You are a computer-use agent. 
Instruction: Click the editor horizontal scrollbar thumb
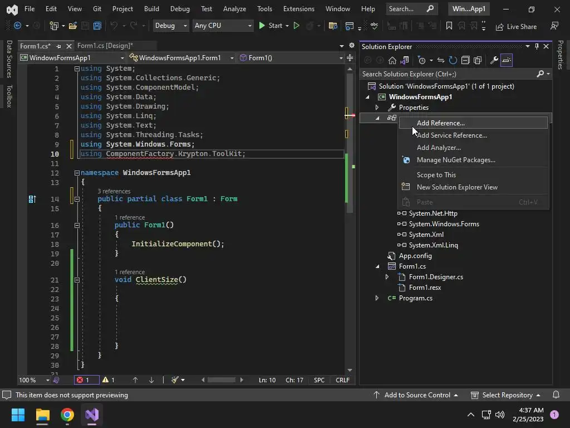pyautogui.click(x=221, y=380)
